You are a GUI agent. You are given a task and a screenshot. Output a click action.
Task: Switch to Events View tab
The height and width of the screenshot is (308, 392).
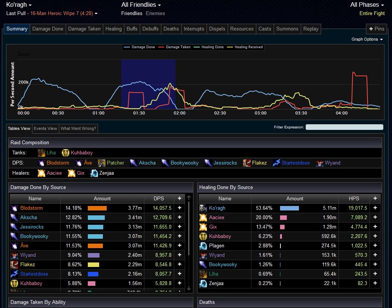[45, 129]
